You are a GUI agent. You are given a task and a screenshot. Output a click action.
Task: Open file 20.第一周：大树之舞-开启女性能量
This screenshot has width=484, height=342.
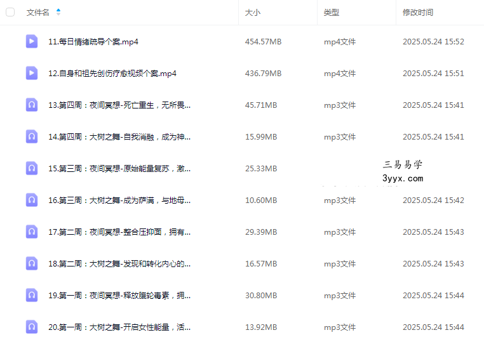[119, 327]
